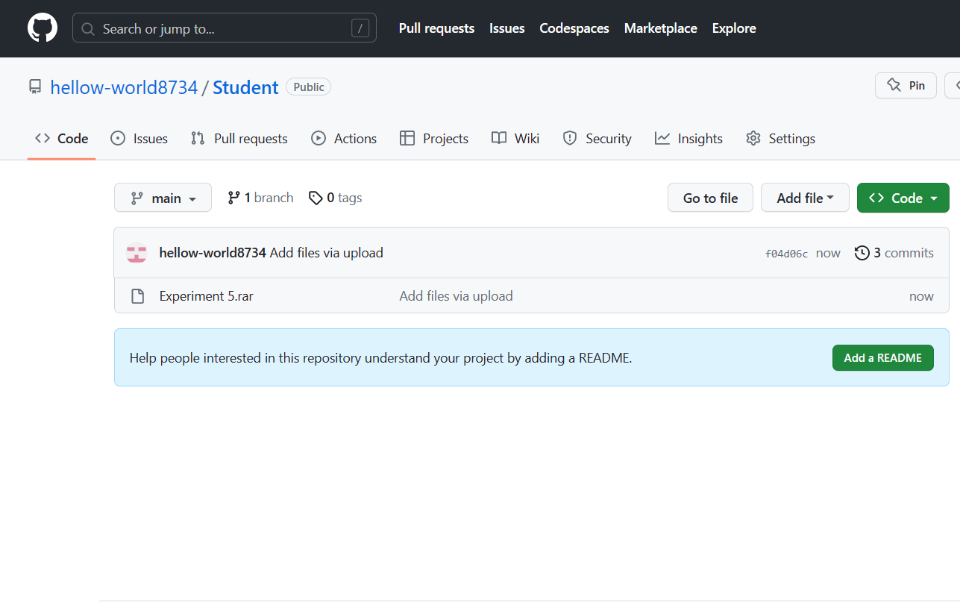Switch to the Wiki tab
Screen dimensions: 960x614
[515, 139]
